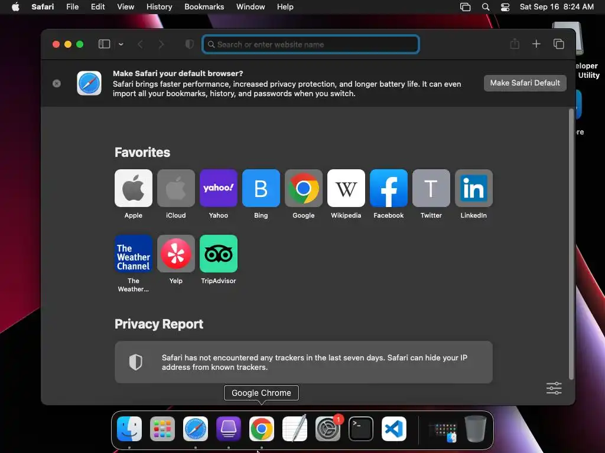Focus the Search or enter website name field

pyautogui.click(x=311, y=44)
